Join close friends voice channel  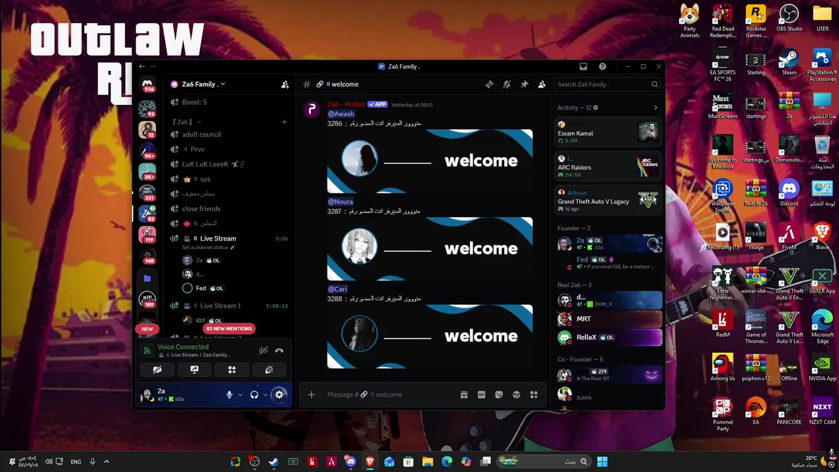229,208
